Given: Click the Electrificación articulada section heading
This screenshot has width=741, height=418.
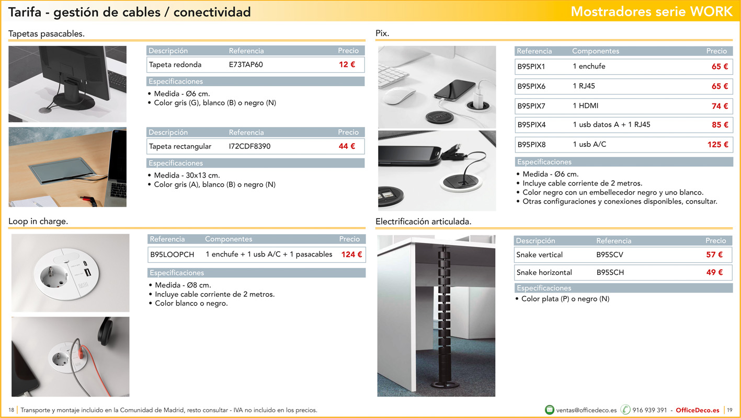Looking at the screenshot, I should [x=424, y=222].
